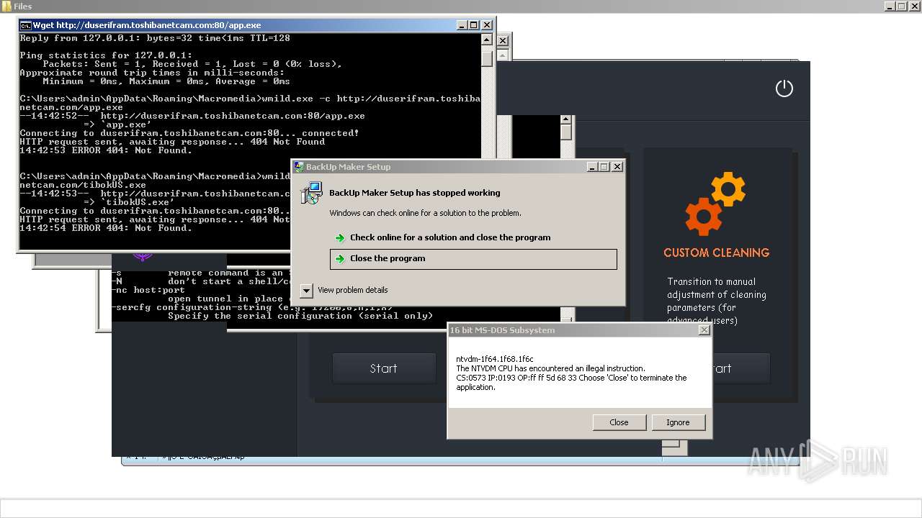Minimize the Wget console window
This screenshot has height=518, width=922.
462,25
